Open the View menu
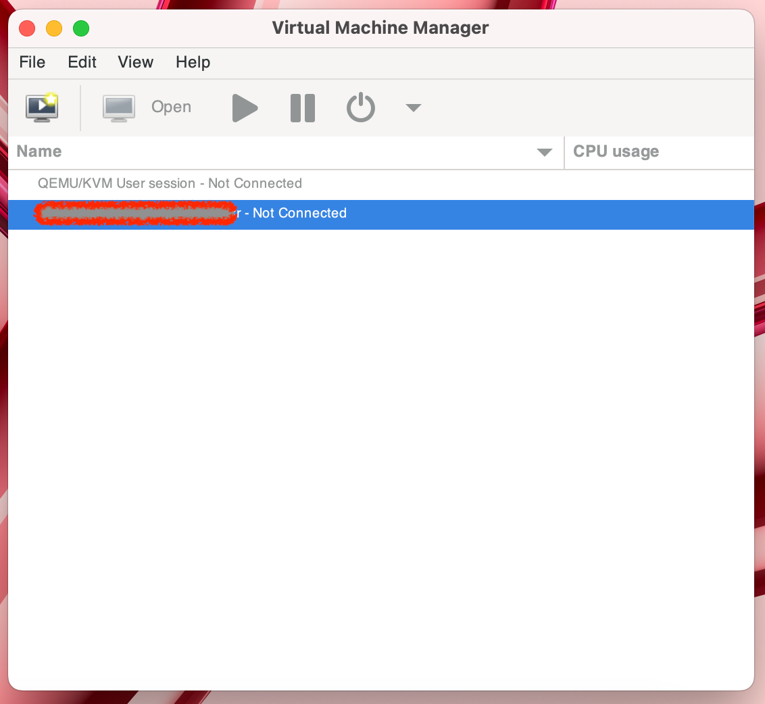This screenshot has width=765, height=704. [x=136, y=62]
